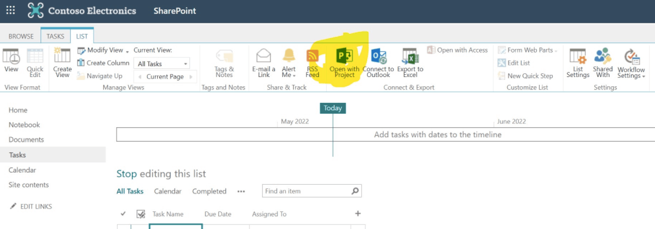Open more views ellipsis menu
The width and height of the screenshot is (655, 229).
241,191
